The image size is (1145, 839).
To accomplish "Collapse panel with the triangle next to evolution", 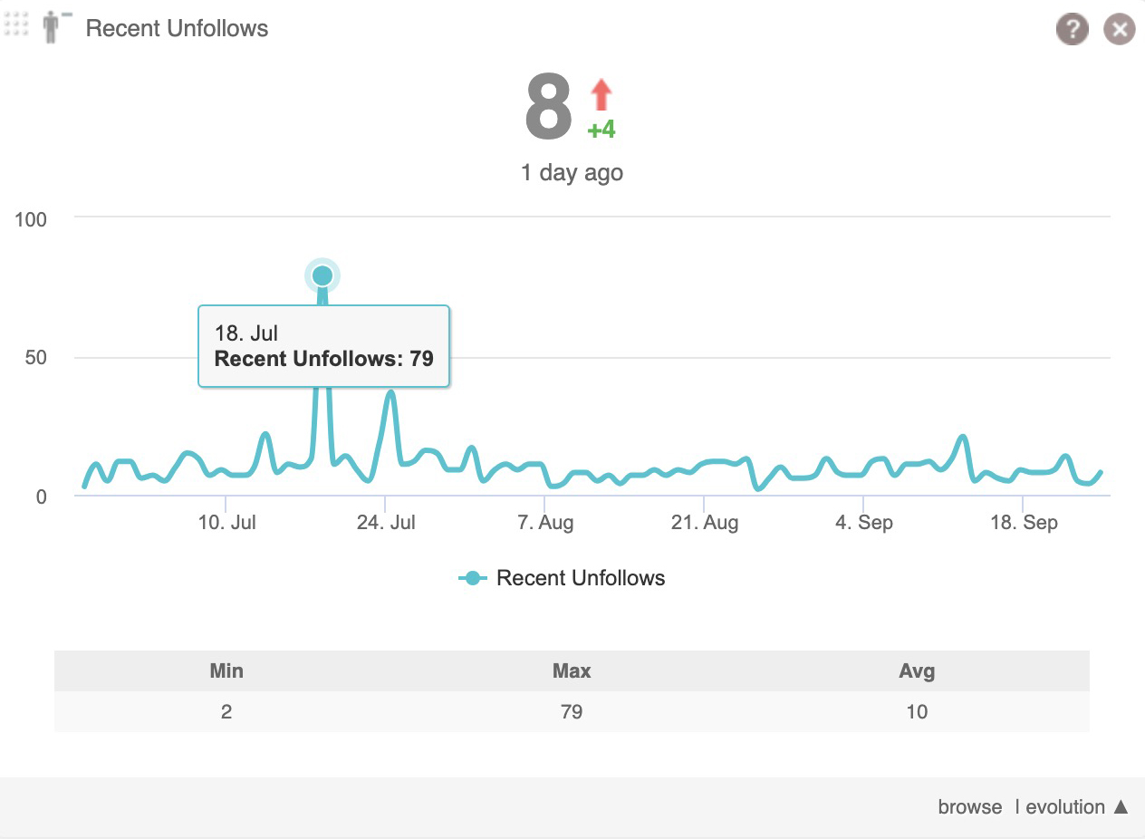I will point(1121,806).
